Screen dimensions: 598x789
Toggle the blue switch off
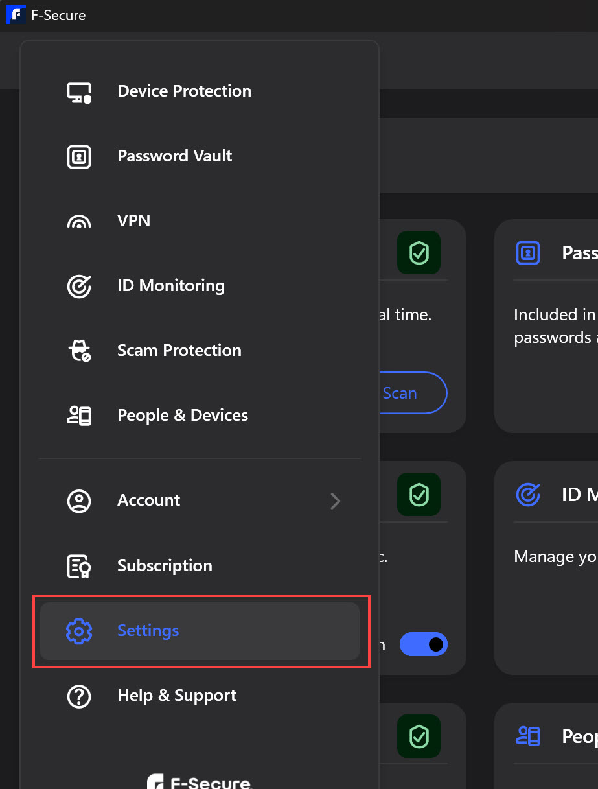[x=423, y=644]
